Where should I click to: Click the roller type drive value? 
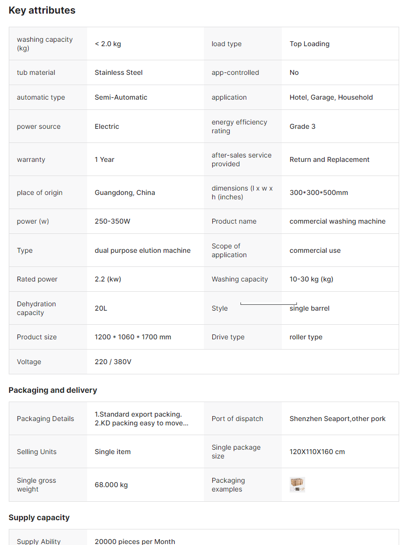pos(306,337)
